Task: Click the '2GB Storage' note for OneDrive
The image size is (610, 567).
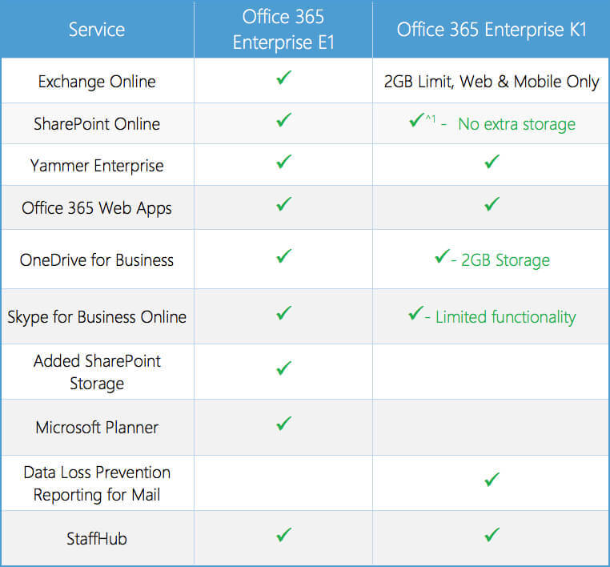Action: tap(505, 260)
